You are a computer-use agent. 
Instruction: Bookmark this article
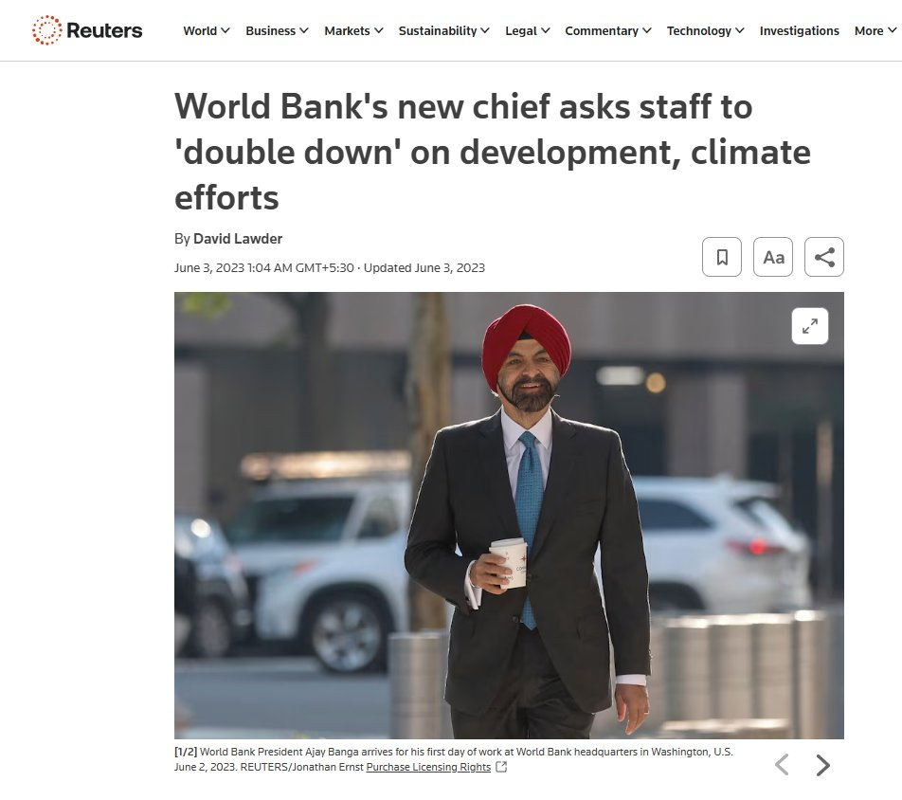[x=721, y=257]
